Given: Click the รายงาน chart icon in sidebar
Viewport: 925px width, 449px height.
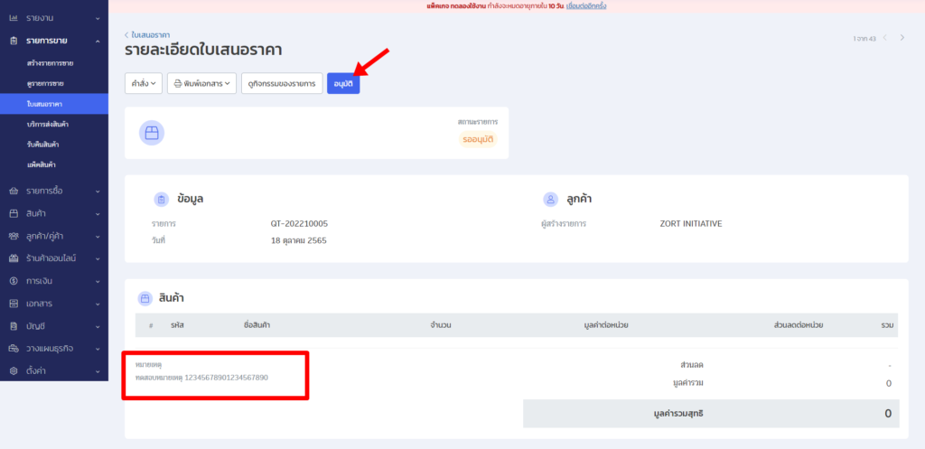Looking at the screenshot, I should click(14, 18).
